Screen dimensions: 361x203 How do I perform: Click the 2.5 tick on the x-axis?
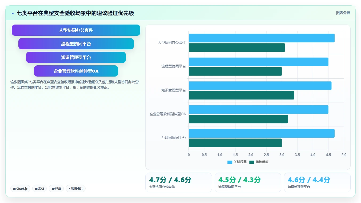pyautogui.click(x=266, y=155)
